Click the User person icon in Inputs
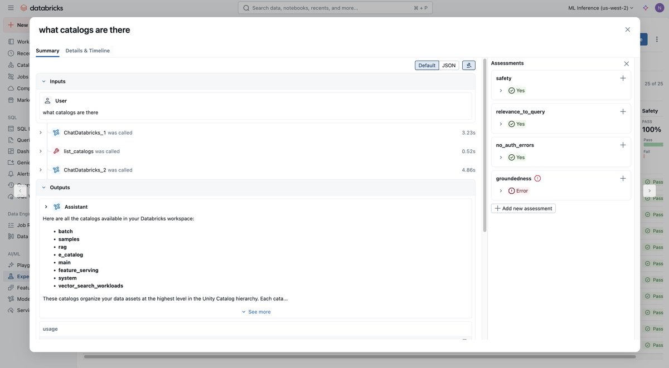 click(x=47, y=101)
